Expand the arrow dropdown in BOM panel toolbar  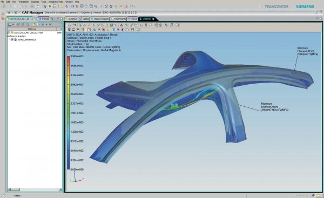46,25
